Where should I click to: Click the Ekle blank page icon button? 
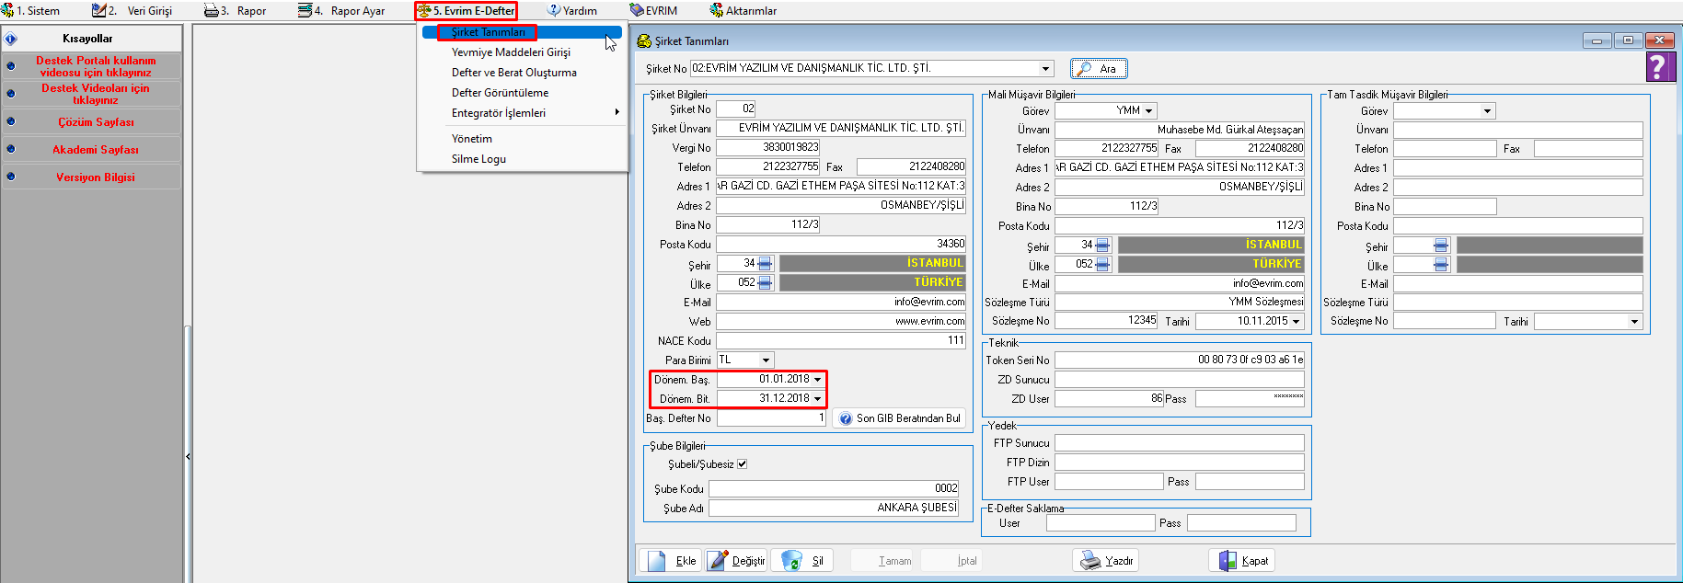(x=670, y=560)
